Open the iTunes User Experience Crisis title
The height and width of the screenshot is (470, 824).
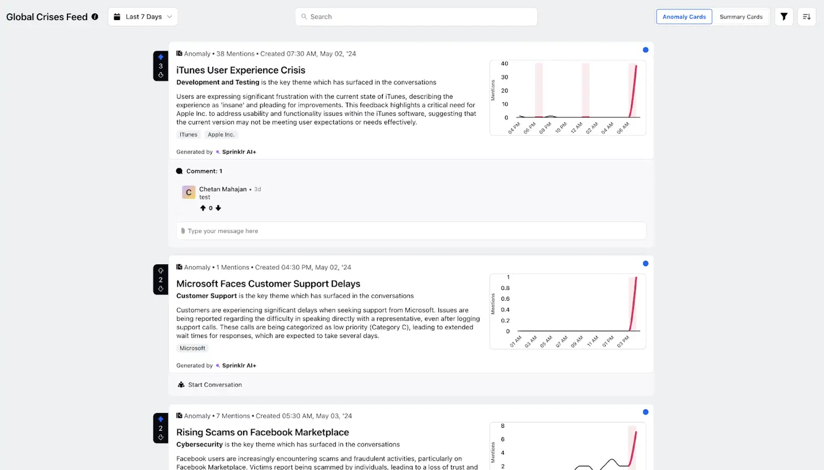coord(241,70)
